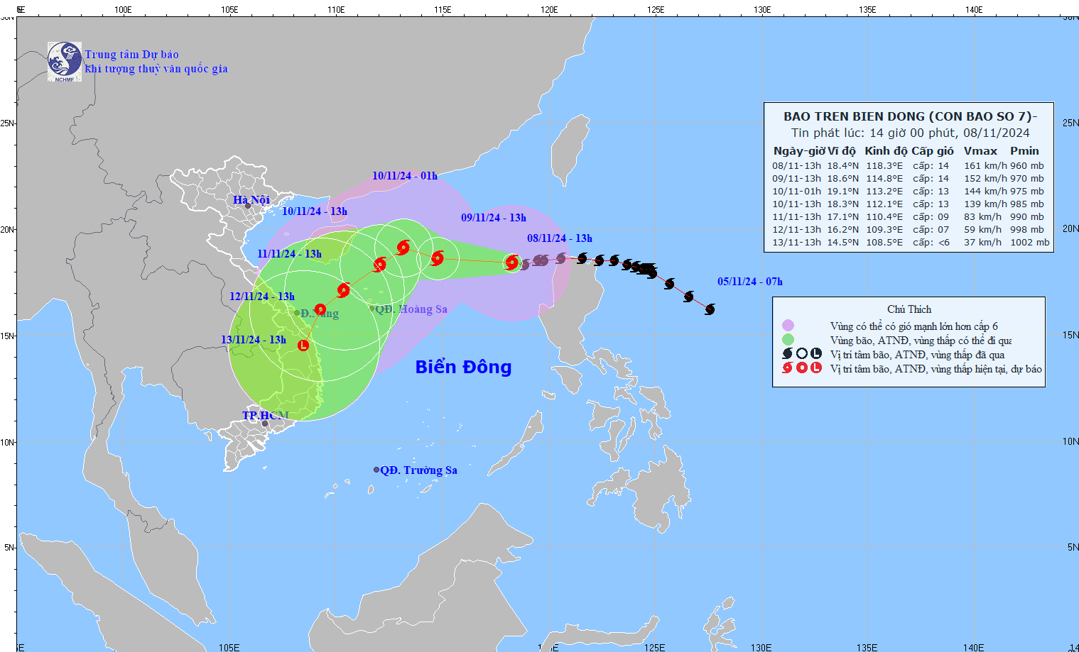Click the red L low-pressure marker at 13/11/24 - 13h
This screenshot has width=1079, height=652.
[302, 345]
